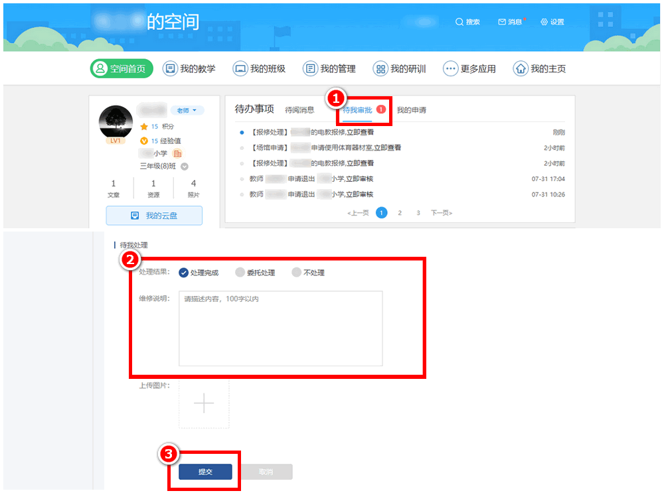Click into the 维修说明 text area
664x493 pixels.
(x=280, y=328)
